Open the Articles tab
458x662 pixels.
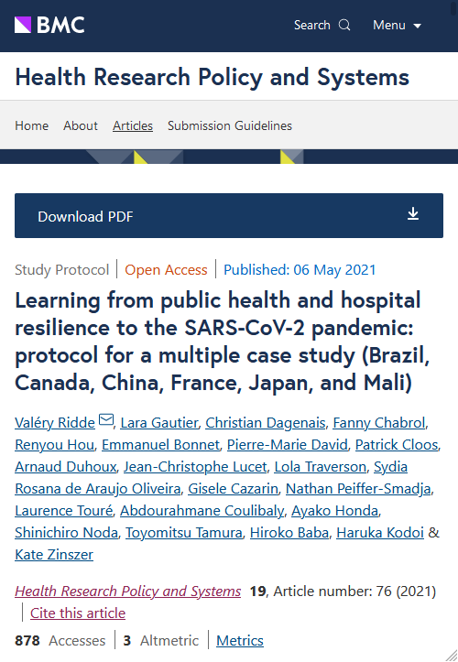tap(133, 125)
